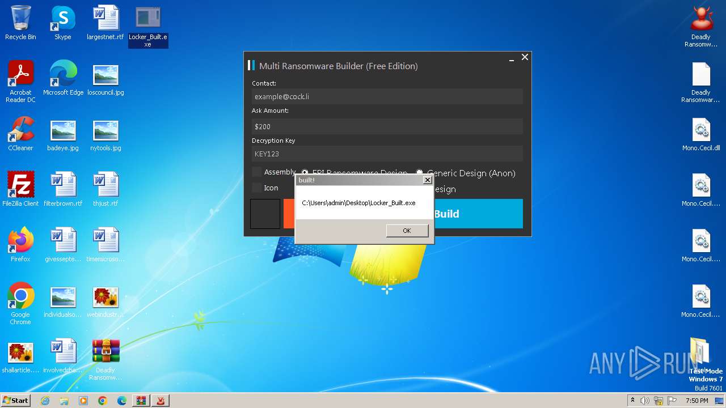Image resolution: width=726 pixels, height=408 pixels.
Task: Click the Decryption Key input field
Action: [387, 154]
